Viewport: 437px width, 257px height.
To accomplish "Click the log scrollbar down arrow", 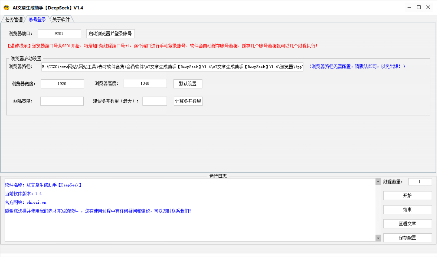I will coord(378,238).
